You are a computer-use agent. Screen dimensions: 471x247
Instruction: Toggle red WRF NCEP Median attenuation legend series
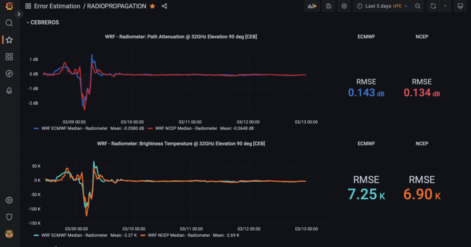click(x=186, y=128)
